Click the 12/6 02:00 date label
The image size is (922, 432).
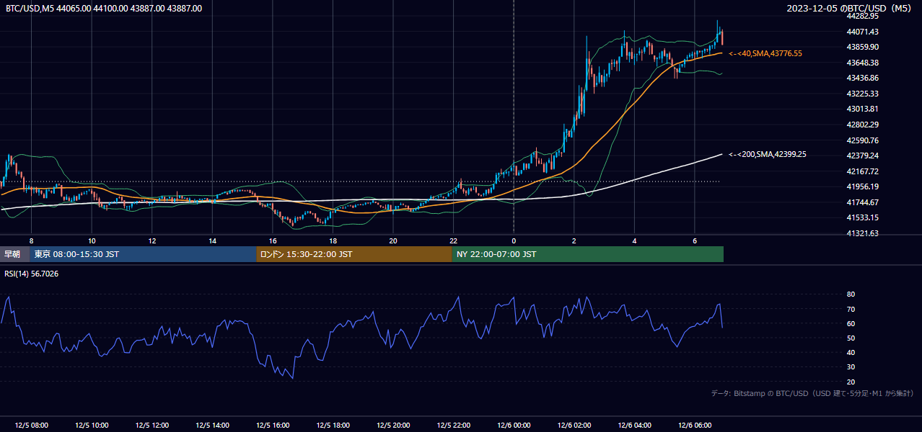point(574,426)
